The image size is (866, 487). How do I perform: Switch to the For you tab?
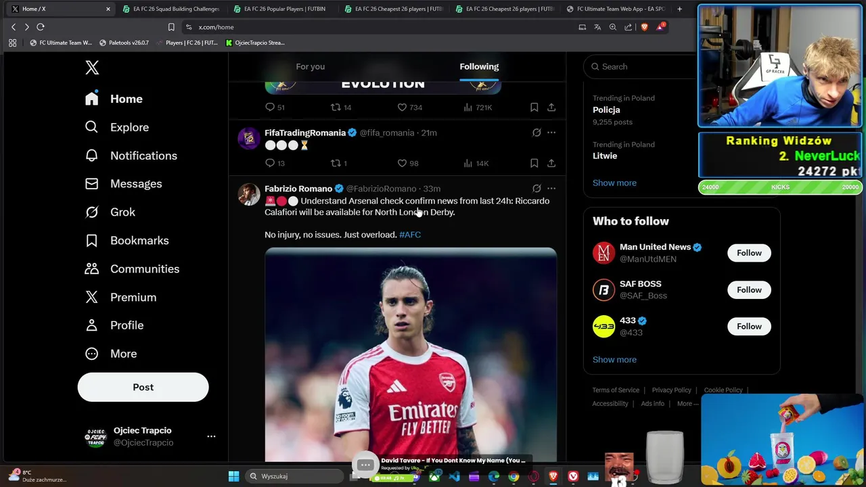(311, 66)
